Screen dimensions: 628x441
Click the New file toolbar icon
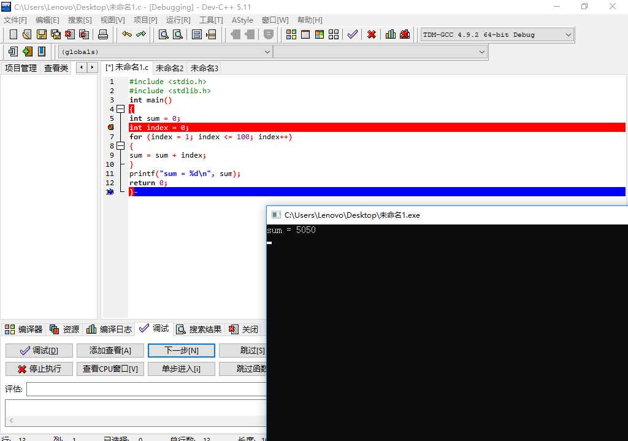(x=13, y=34)
